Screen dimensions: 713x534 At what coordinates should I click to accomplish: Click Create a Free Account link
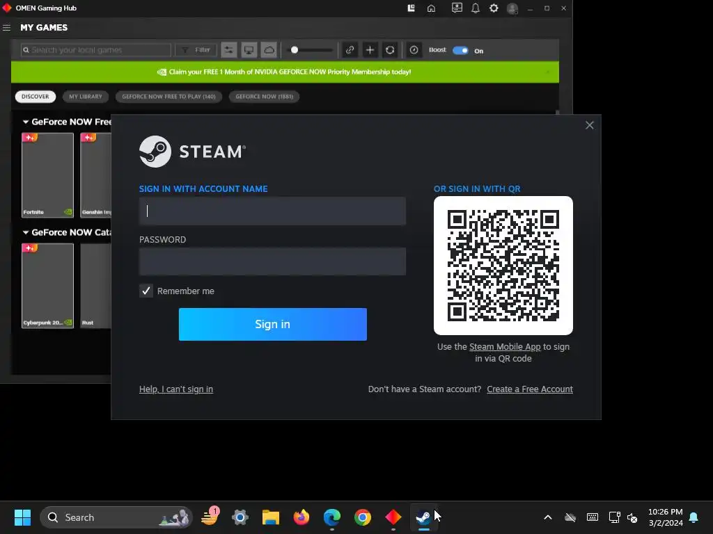pos(530,389)
